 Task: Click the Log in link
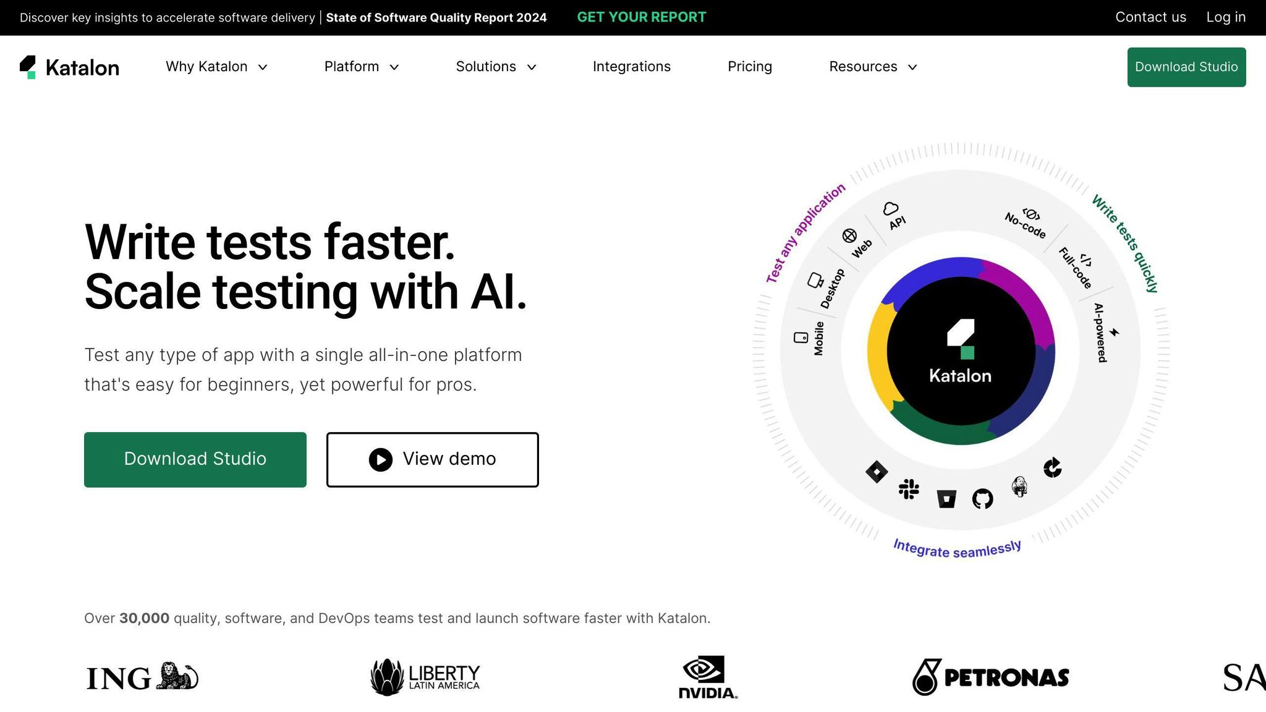[x=1226, y=17]
